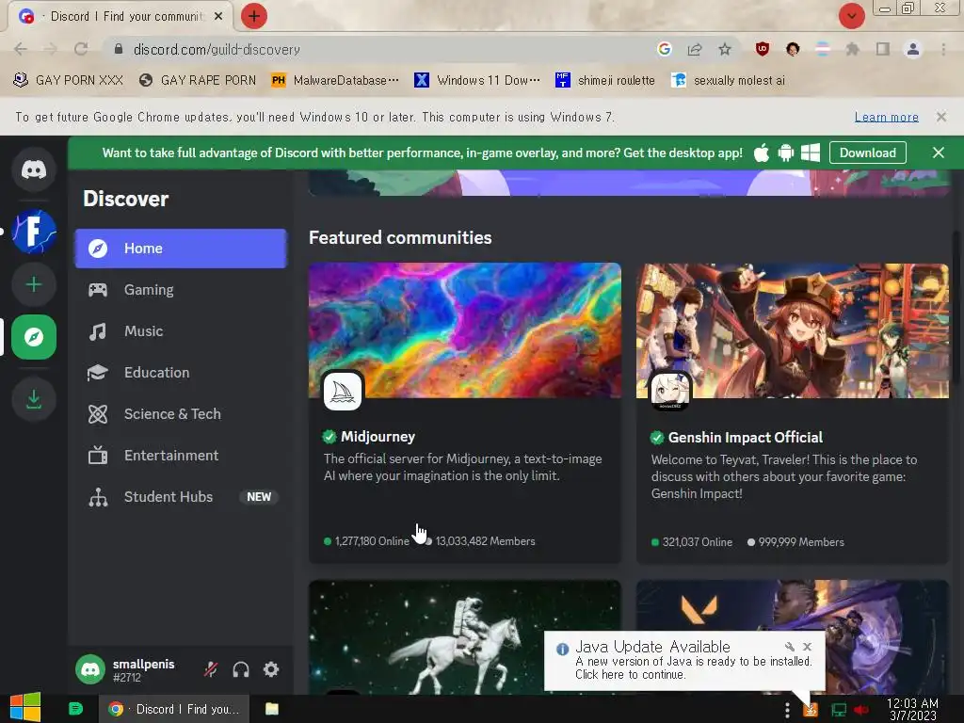Open the wrench options in the Java notification
Image resolution: width=964 pixels, height=723 pixels.
click(790, 647)
